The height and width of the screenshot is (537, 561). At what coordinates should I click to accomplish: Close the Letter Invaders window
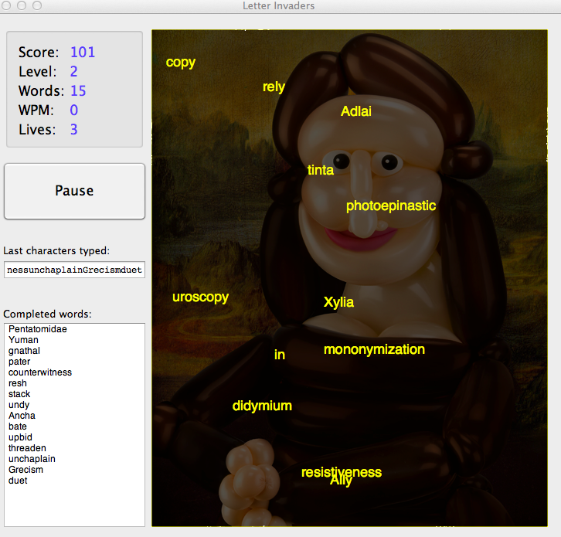pyautogui.click(x=5, y=5)
